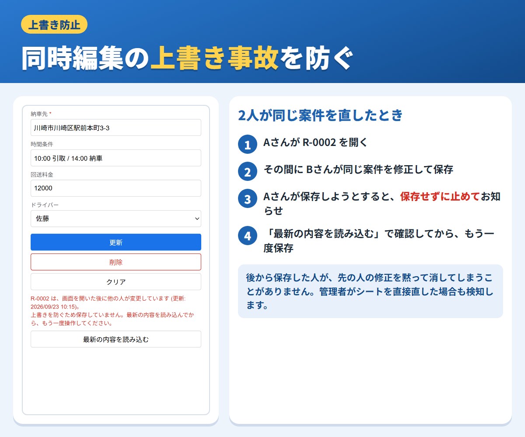Click the 時間条件 input field

pos(115,158)
